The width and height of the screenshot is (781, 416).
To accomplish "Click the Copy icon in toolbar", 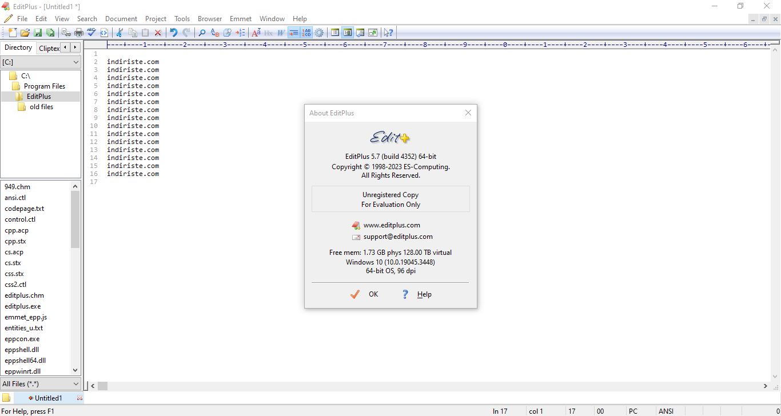I will tap(133, 33).
